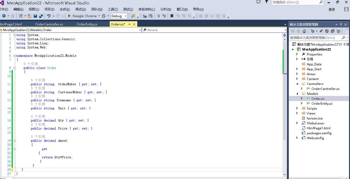Open the Amout member dropdown
Screen dimensions: 350x179
click(285, 30)
